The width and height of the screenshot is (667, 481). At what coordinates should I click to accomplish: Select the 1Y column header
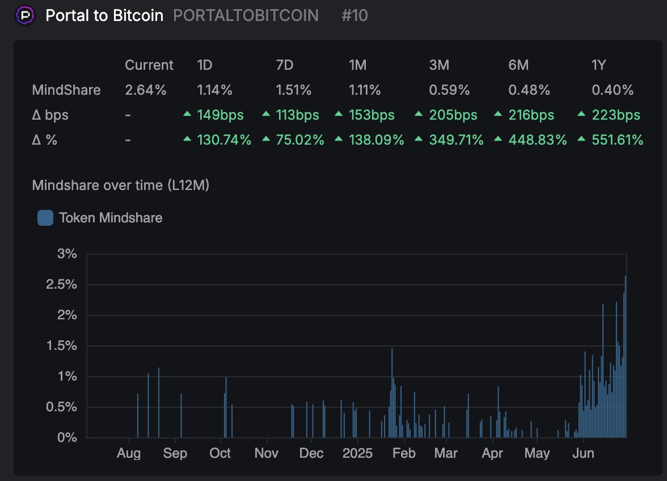tap(598, 65)
